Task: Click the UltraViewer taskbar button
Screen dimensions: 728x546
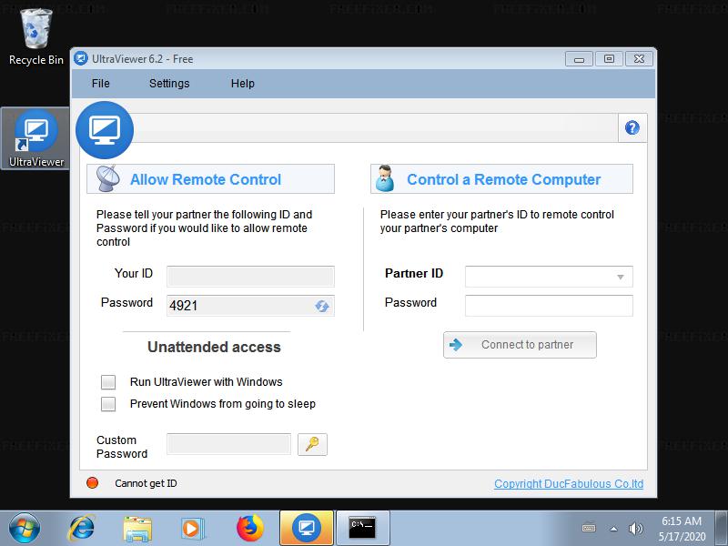Action: click(x=307, y=528)
